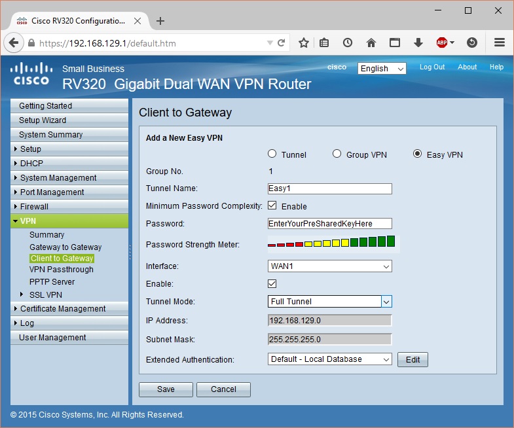Click the Password input field
This screenshot has width=514, height=428.
pos(330,224)
